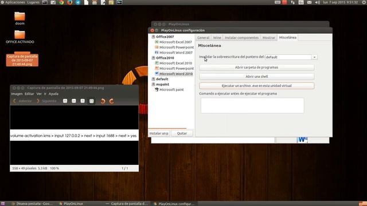
Task: Click the displayed screenshot image in viewer
Action: (x=74, y=135)
